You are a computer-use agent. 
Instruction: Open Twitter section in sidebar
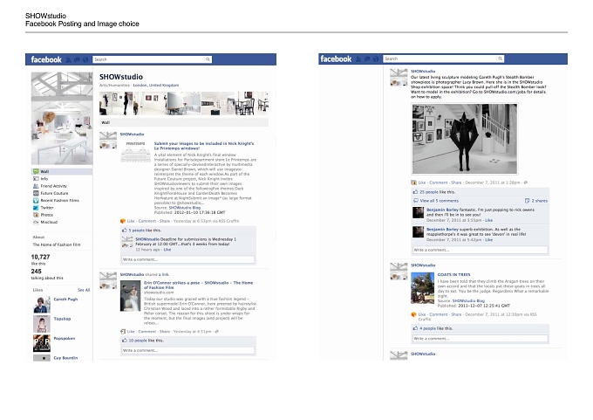pyautogui.click(x=47, y=208)
